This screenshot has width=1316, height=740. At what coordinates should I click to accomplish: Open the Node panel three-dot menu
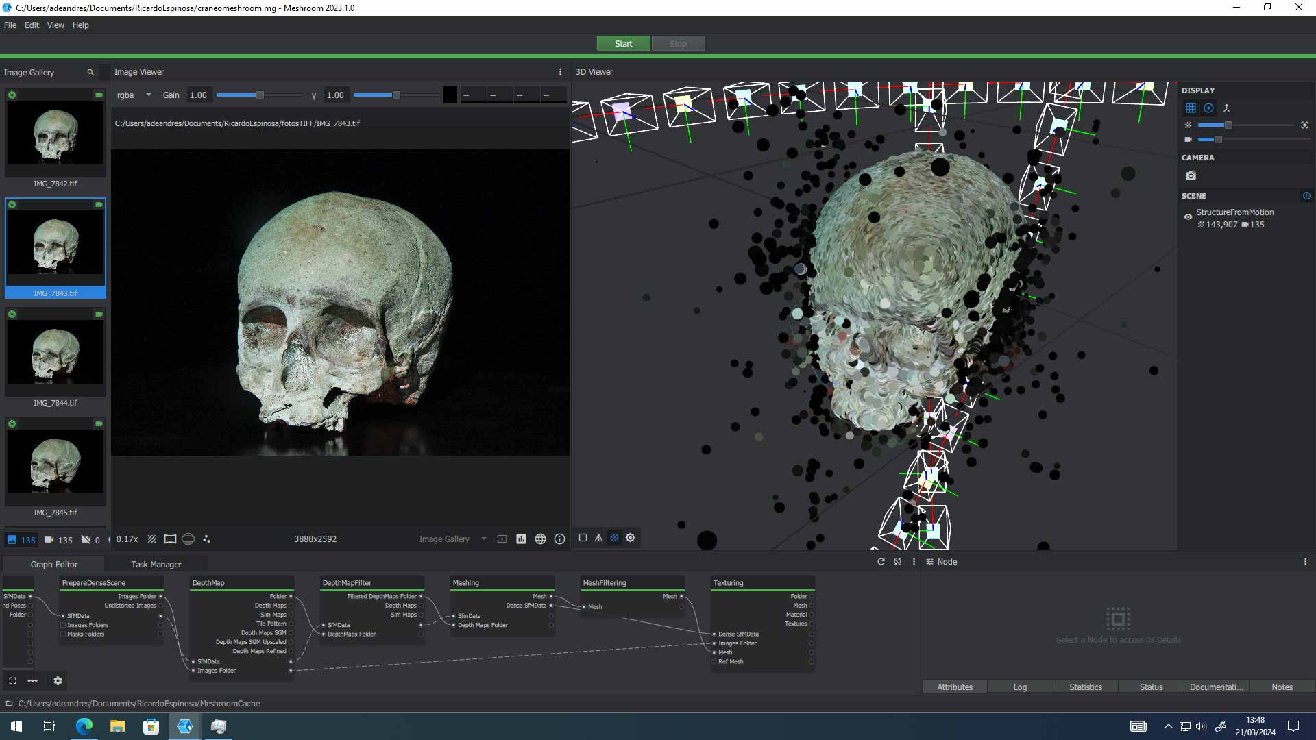point(1305,562)
